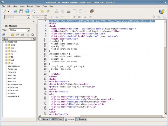Click the Insert Table icon

pos(75,11)
